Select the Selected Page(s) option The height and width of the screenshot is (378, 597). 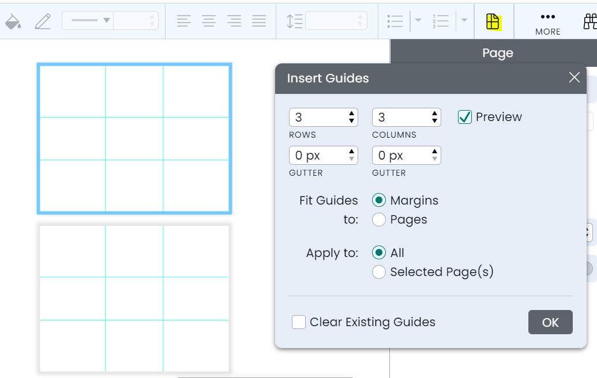tap(379, 272)
